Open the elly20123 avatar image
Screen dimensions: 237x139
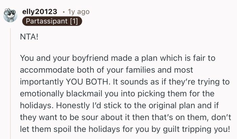point(10,15)
